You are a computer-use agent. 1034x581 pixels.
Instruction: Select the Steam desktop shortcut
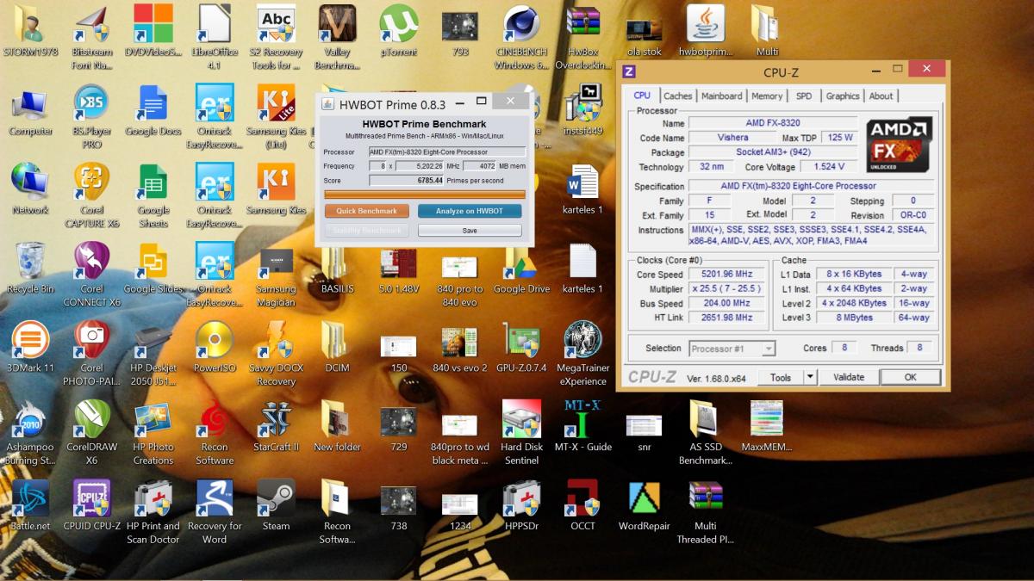(x=276, y=505)
